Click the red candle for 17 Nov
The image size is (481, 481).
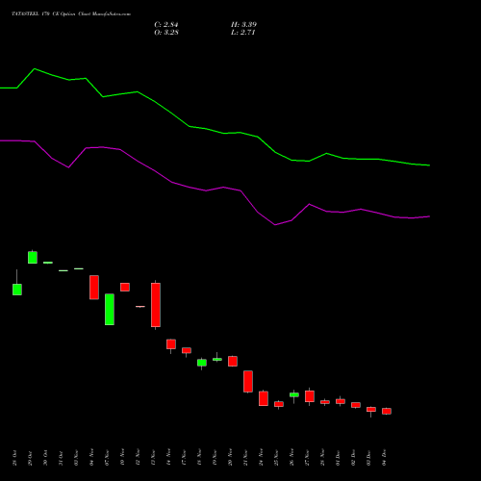pyautogui.click(x=187, y=350)
